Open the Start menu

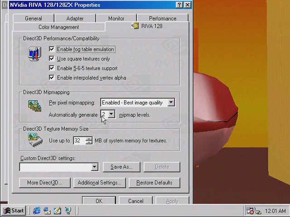(13, 211)
